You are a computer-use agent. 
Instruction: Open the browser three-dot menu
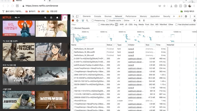(194, 6)
